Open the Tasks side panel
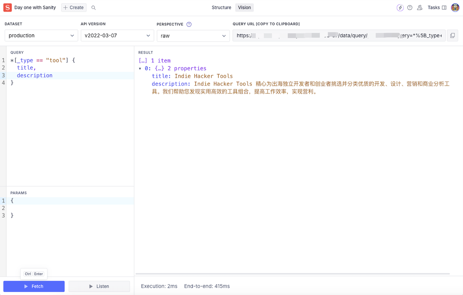The image size is (463, 295). [437, 8]
